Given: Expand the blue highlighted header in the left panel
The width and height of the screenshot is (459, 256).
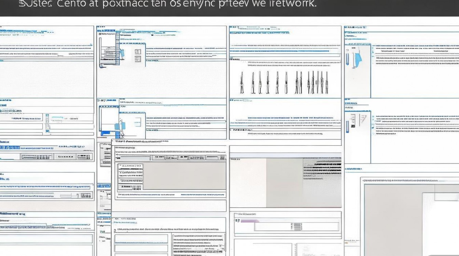Looking at the screenshot, I should tap(10, 148).
